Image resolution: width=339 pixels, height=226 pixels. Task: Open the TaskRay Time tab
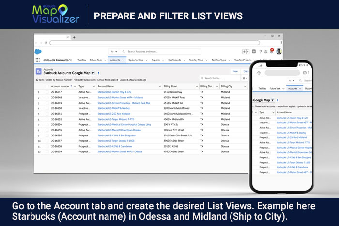click(196, 60)
